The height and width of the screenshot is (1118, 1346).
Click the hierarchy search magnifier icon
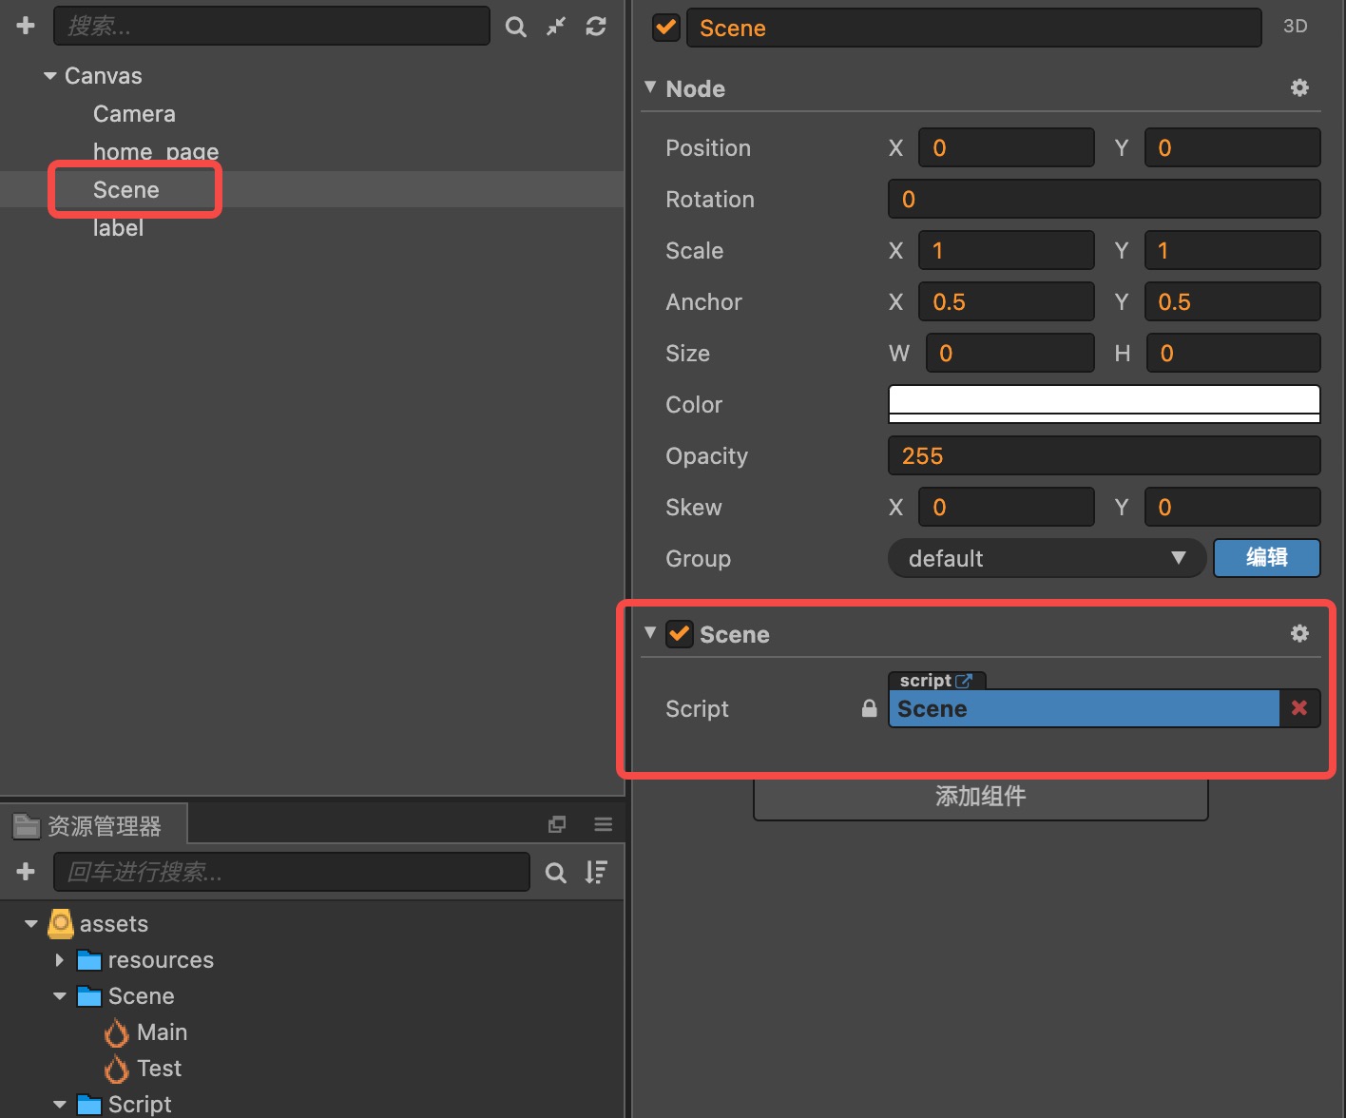pos(515,27)
